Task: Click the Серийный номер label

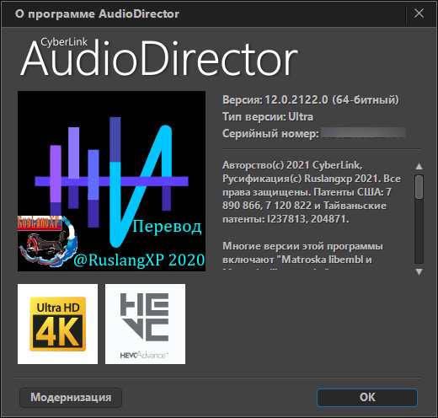Action: tap(270, 133)
